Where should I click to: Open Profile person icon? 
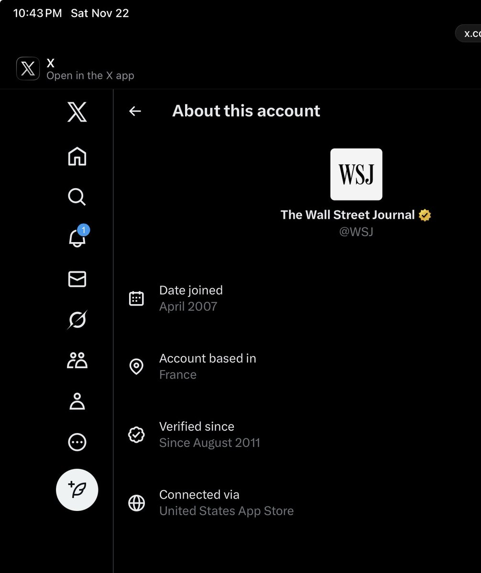point(77,402)
